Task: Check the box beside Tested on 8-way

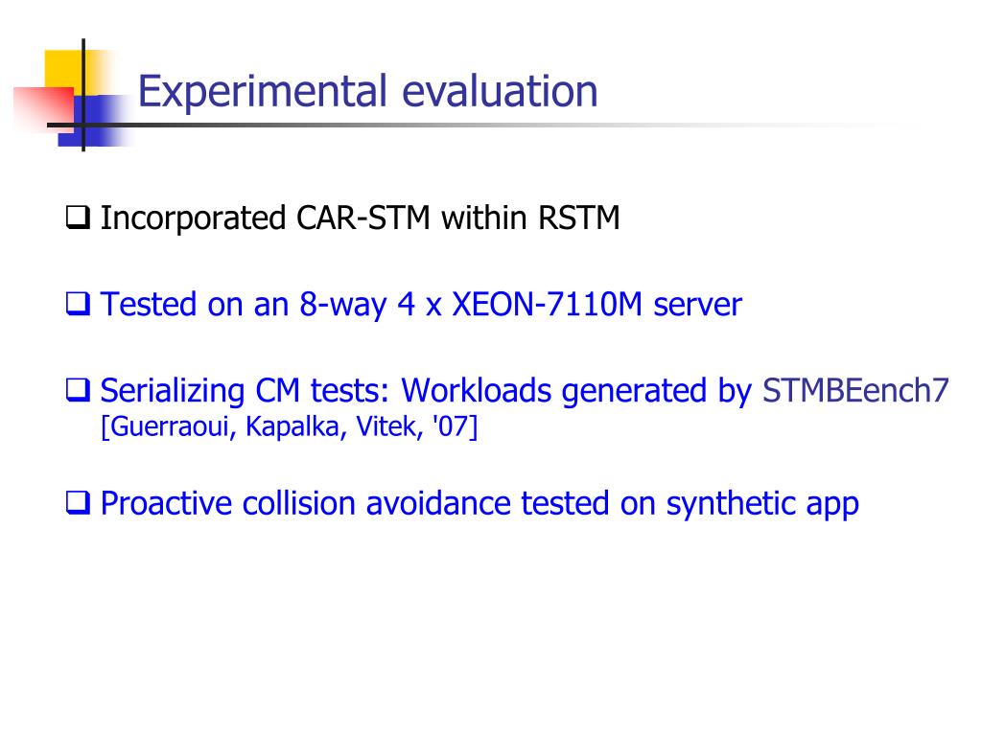Action: pos(79,304)
